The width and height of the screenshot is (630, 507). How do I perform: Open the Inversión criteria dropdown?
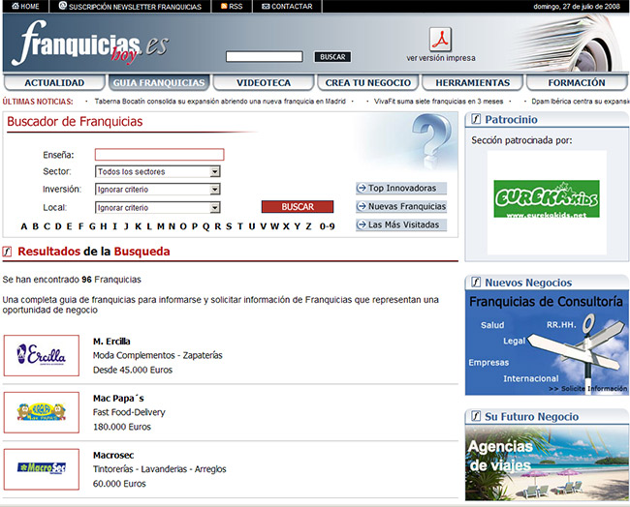pyautogui.click(x=158, y=190)
